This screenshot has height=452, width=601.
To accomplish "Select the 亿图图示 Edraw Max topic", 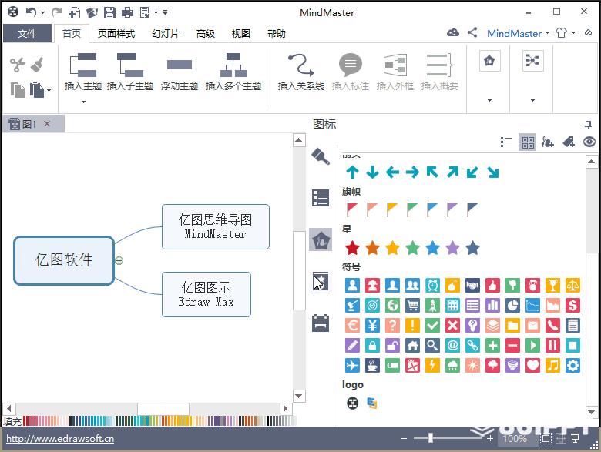I will (x=206, y=294).
